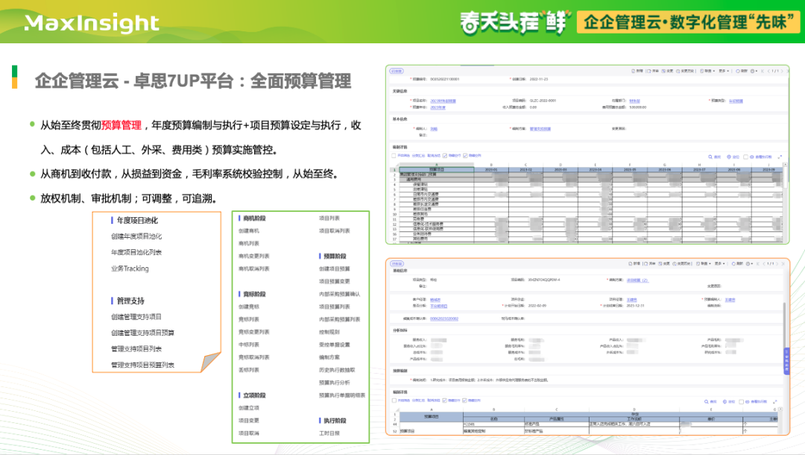Image resolution: width=805 pixels, height=455 pixels.
Task: Click the change history clock icon in top form
Action: [x=678, y=72]
